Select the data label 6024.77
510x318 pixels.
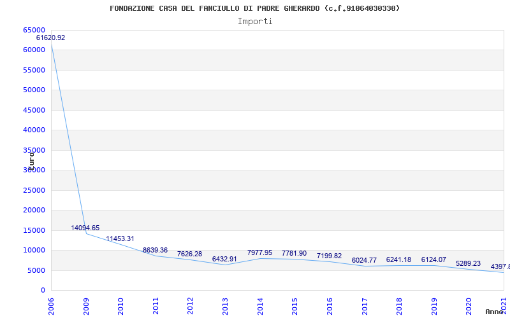click(364, 260)
